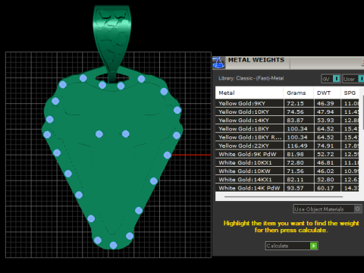Click the 116.49 grams cell
Viewport: 364px width, 273px height.
(299, 146)
